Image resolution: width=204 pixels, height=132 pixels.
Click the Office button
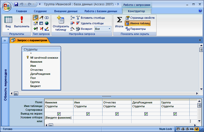[7, 7]
